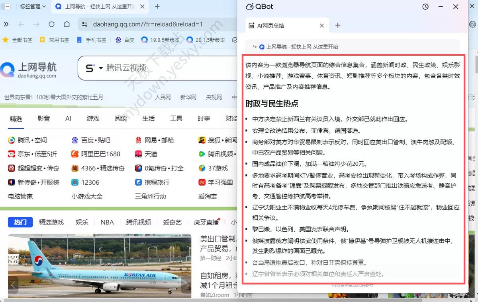478x302 pixels.
Task: Close the AI网页总结 QBot tab
Action: pos(322,25)
